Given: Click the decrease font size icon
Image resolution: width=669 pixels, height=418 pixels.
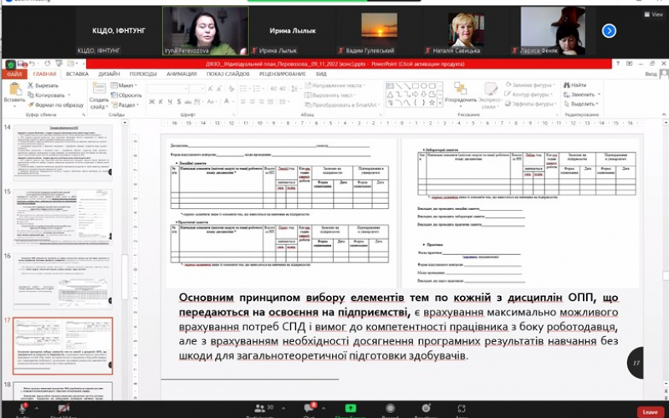Looking at the screenshot, I should [219, 89].
